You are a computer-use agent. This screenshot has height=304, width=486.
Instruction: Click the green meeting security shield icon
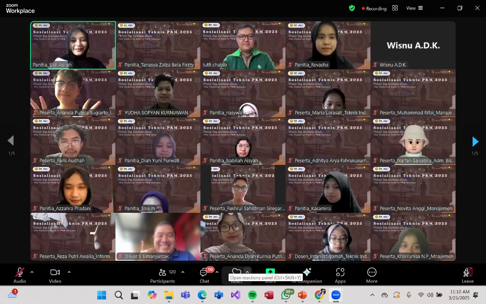tap(352, 8)
